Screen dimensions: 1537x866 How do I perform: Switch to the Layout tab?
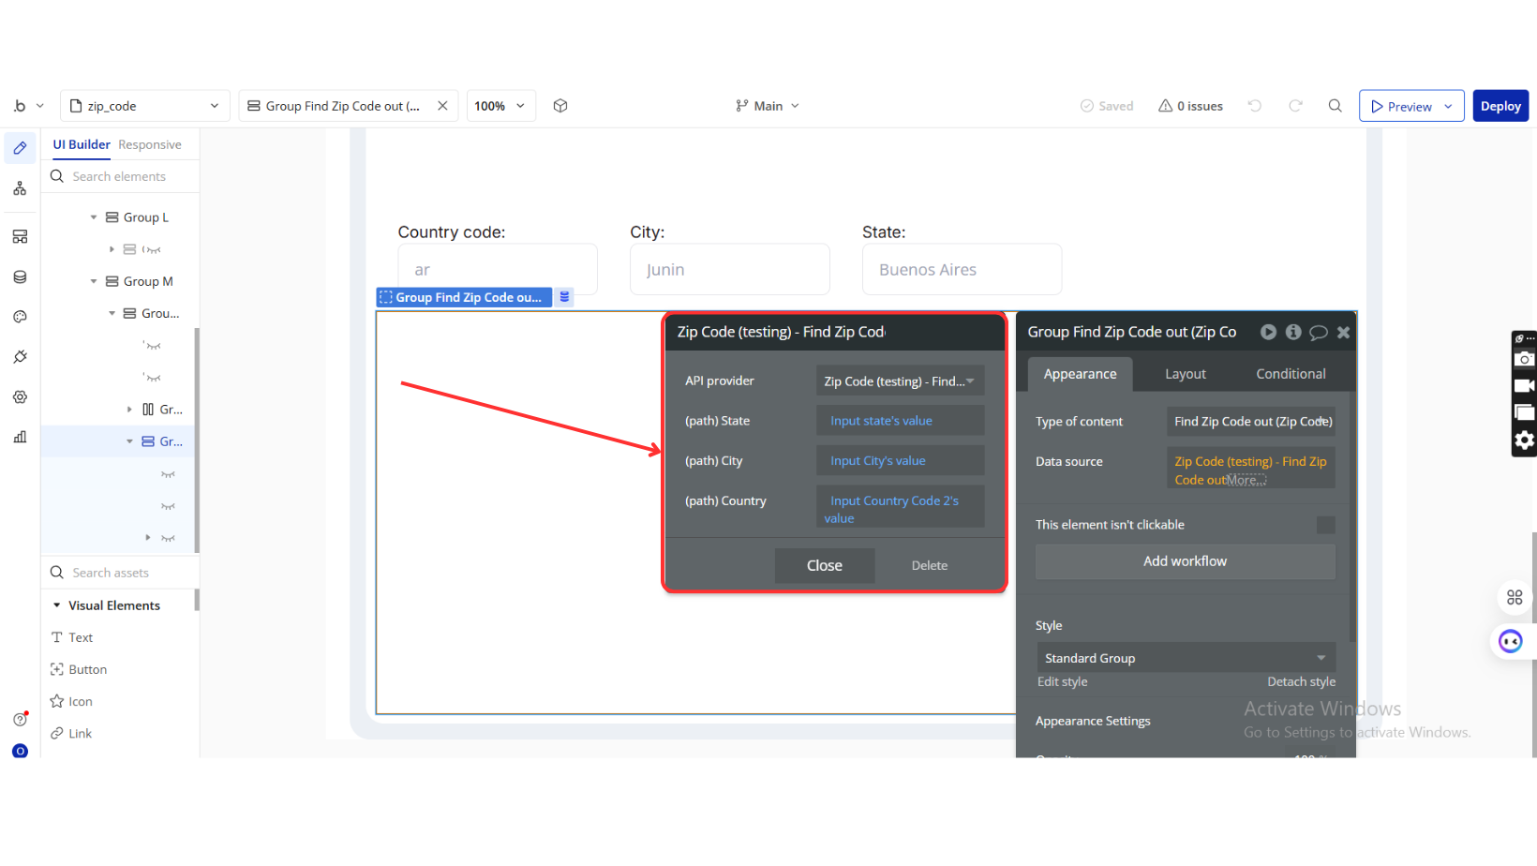pyautogui.click(x=1185, y=374)
